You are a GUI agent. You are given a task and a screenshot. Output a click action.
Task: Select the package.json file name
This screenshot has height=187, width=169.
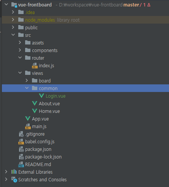[38, 149]
